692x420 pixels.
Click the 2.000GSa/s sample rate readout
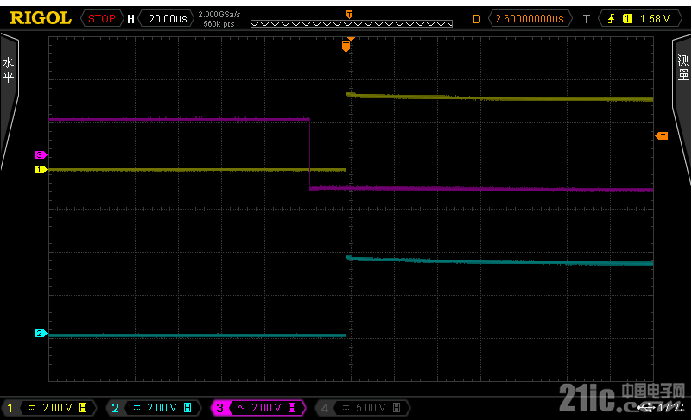tap(219, 15)
